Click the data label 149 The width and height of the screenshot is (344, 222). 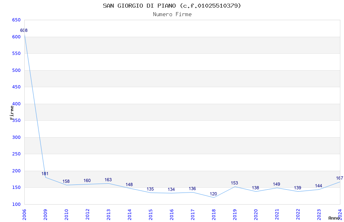(x=276, y=184)
